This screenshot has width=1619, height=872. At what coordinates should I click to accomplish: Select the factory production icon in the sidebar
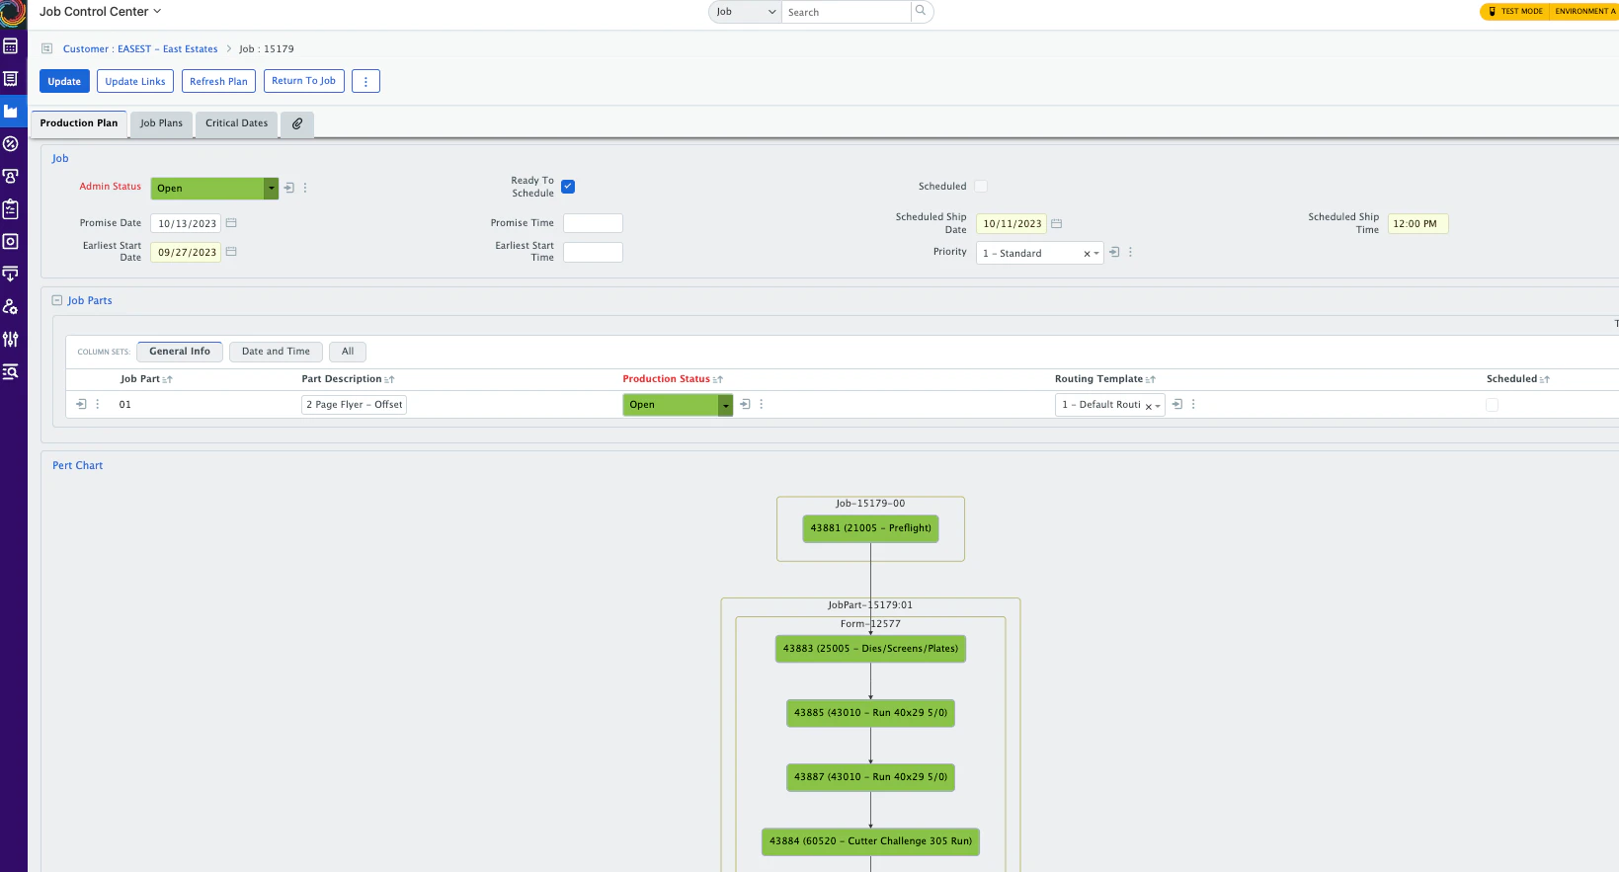coord(11,111)
